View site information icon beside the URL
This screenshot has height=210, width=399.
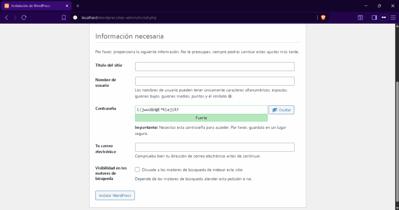pyautogui.click(x=75, y=17)
